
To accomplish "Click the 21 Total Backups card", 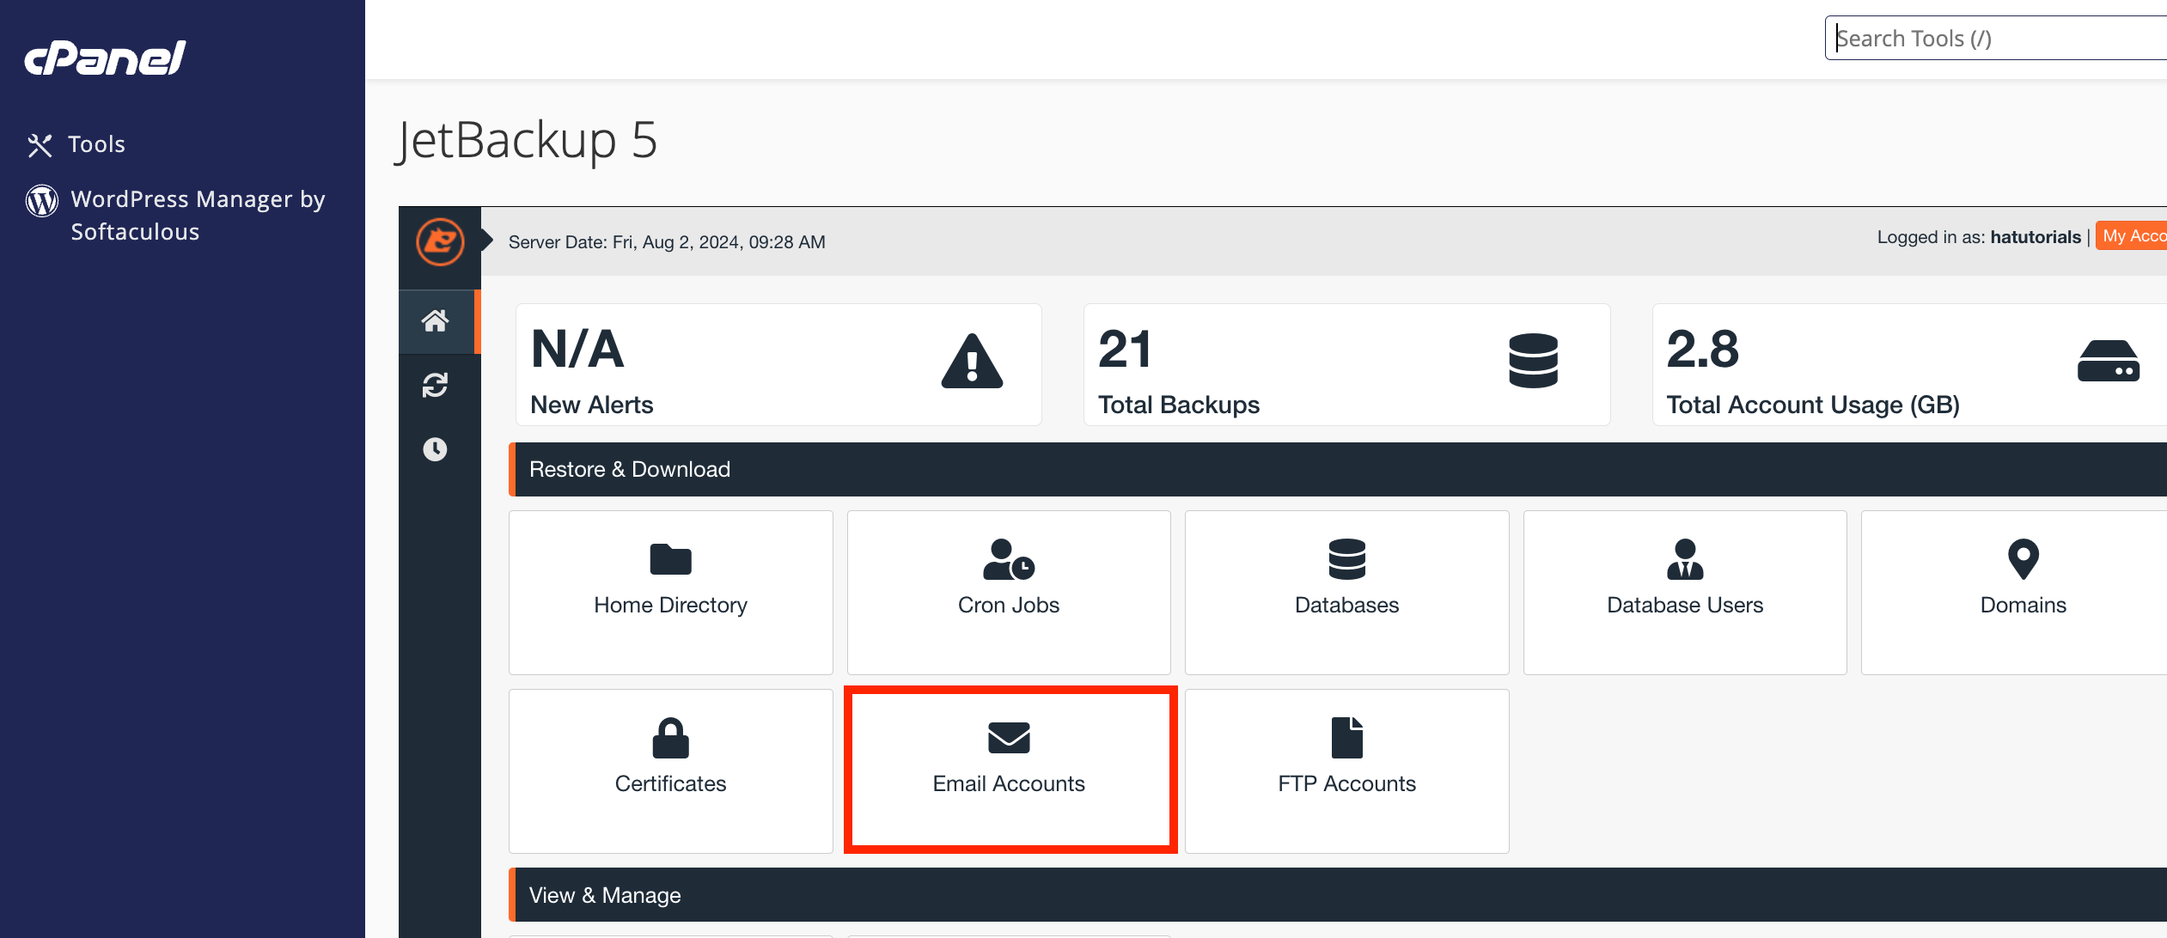I will click(x=1347, y=364).
